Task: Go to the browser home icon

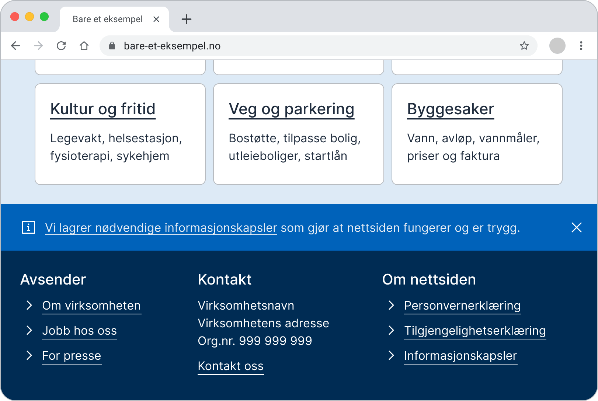Action: click(84, 46)
